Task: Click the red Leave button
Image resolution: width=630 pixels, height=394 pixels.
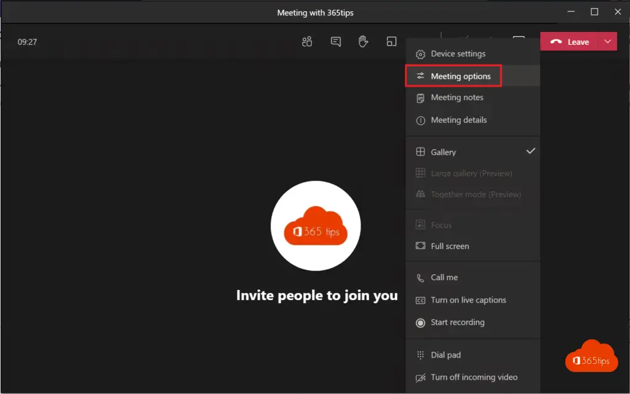Action: (x=569, y=42)
